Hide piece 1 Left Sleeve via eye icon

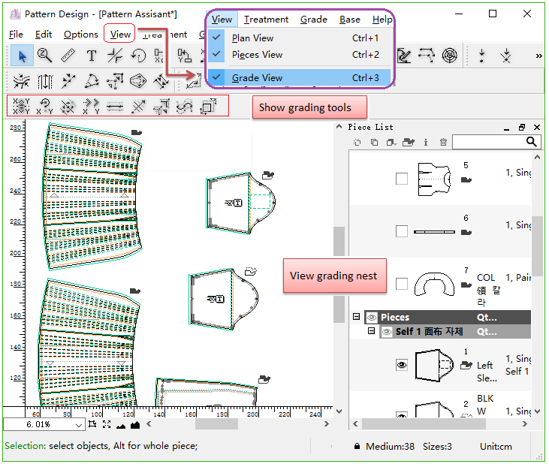(x=402, y=364)
